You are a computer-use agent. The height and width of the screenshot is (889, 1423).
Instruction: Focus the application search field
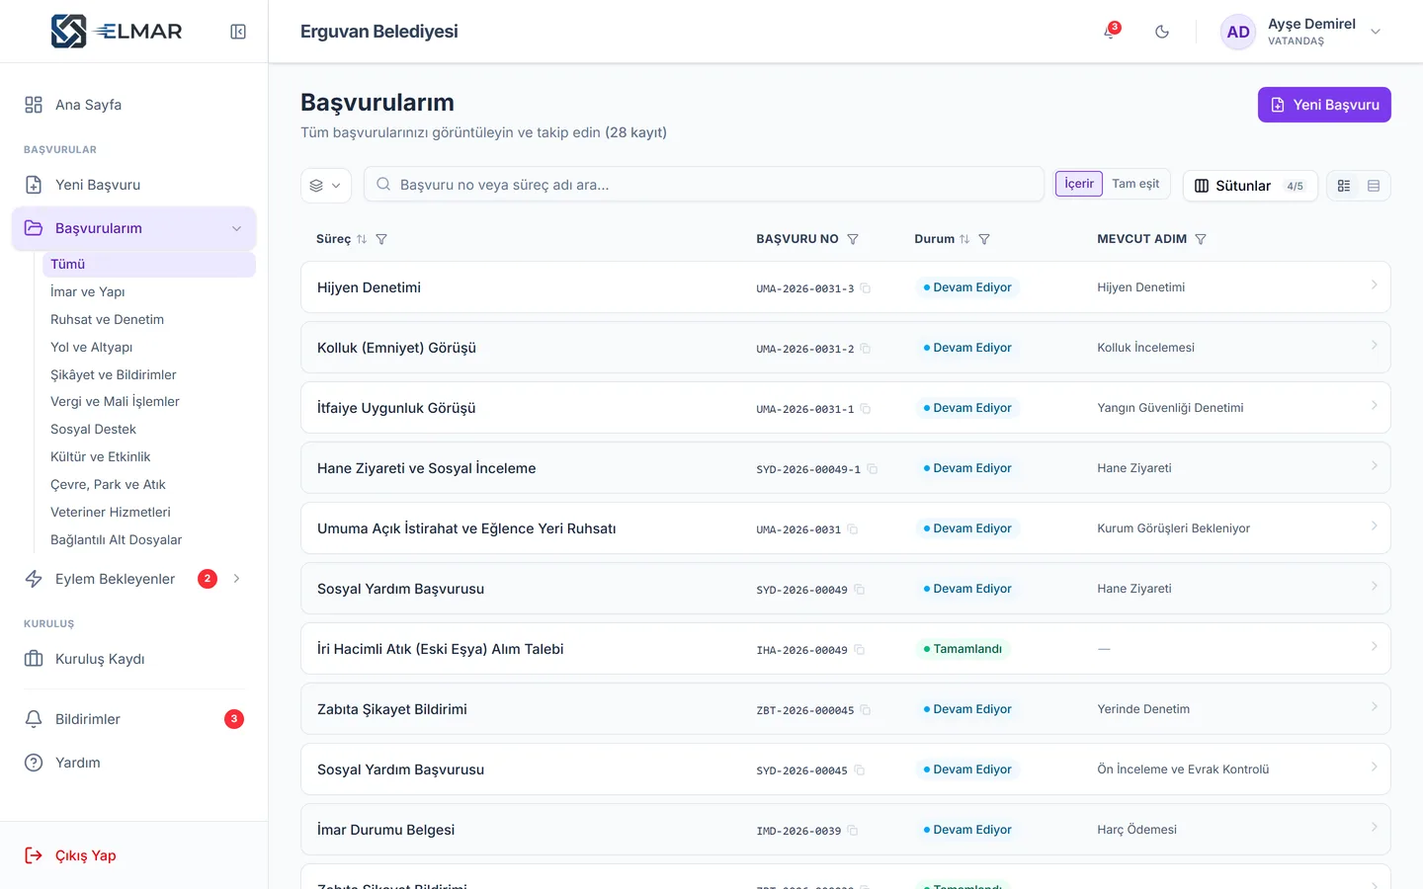pyautogui.click(x=705, y=185)
